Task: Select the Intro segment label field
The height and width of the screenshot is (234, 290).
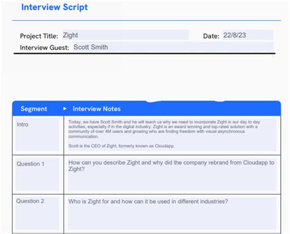Action: pos(37,135)
